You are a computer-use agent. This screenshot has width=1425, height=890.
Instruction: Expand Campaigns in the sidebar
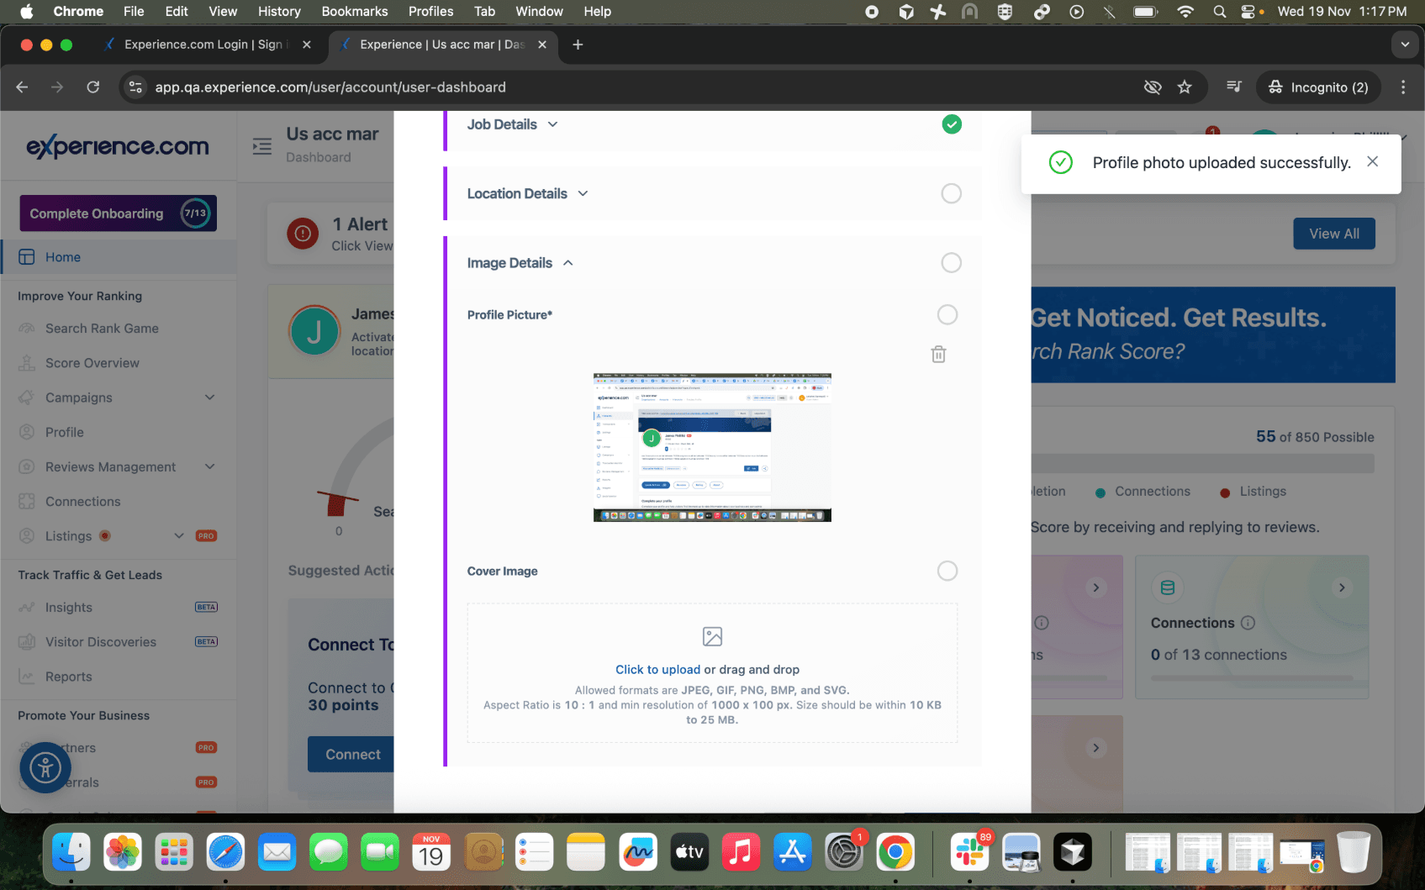(x=209, y=398)
